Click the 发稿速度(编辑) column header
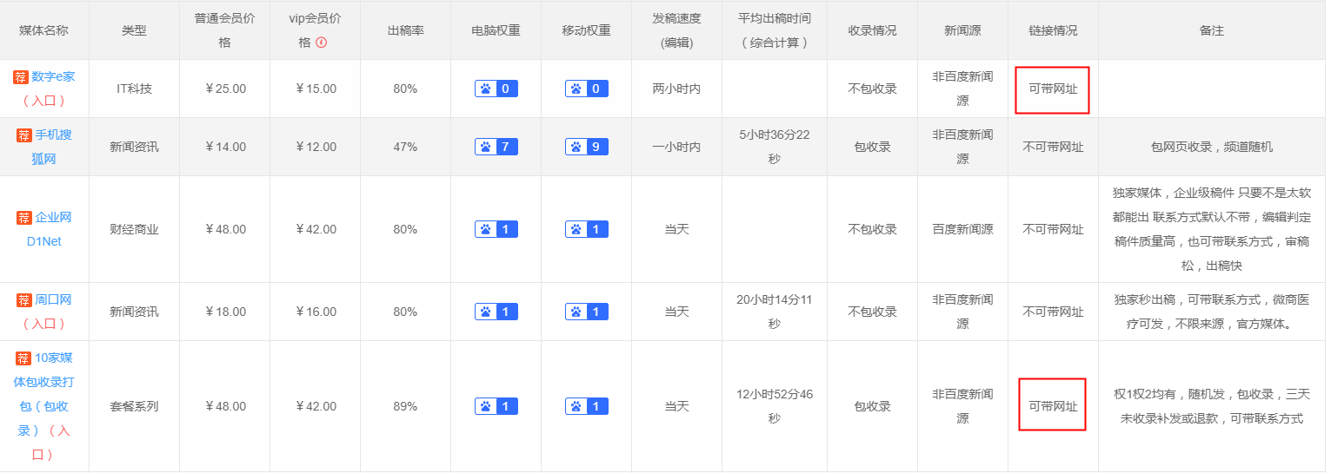 coord(676,30)
